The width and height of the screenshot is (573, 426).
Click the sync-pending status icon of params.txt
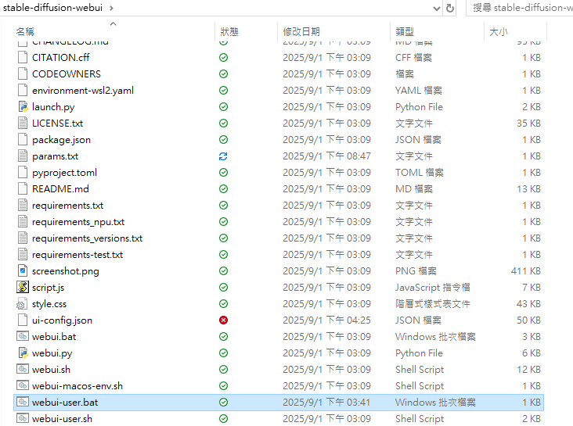pyautogui.click(x=223, y=156)
